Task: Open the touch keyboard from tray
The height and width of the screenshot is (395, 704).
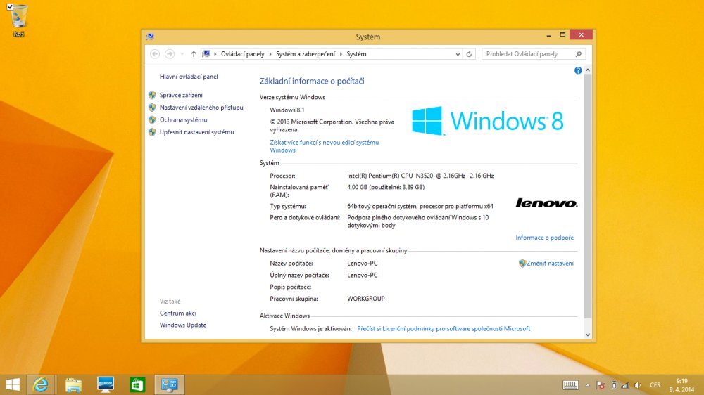Action: 571,385
